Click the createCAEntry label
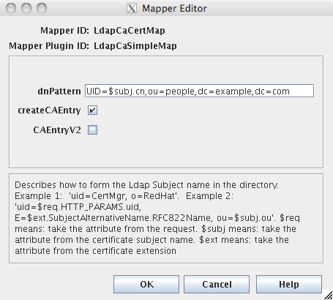 tap(49, 110)
